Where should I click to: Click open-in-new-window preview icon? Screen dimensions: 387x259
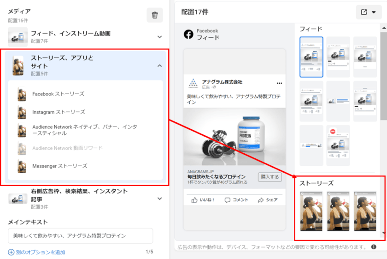(364, 12)
